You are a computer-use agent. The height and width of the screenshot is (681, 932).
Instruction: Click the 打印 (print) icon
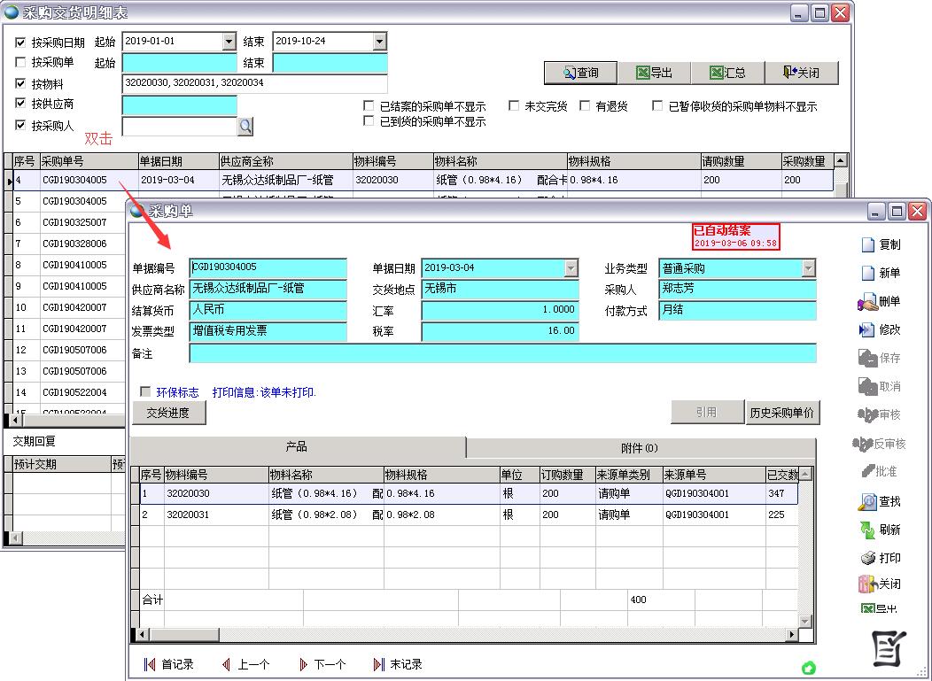[x=868, y=558]
